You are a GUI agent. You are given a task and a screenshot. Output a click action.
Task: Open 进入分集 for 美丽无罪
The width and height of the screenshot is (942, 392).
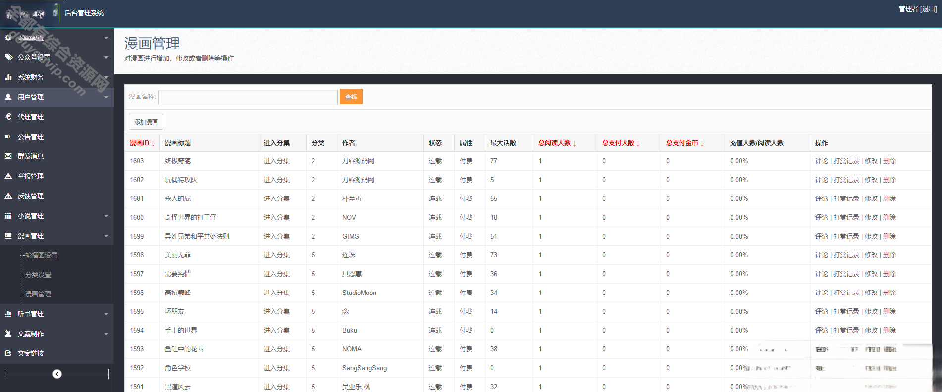pos(277,255)
